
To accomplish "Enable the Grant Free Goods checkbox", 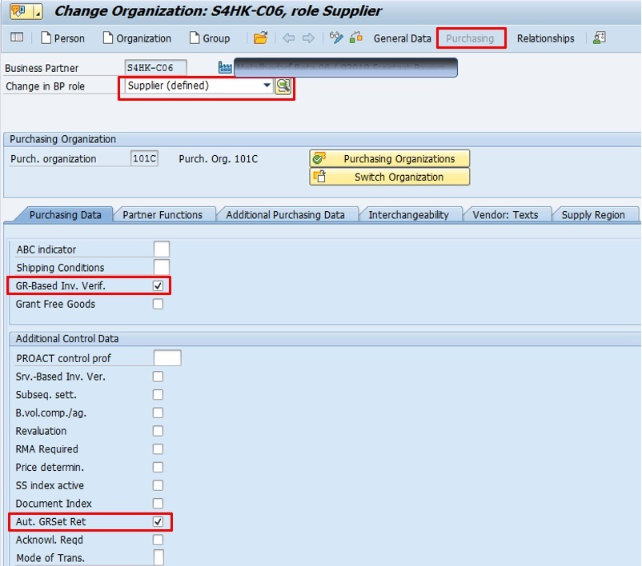I will [158, 304].
